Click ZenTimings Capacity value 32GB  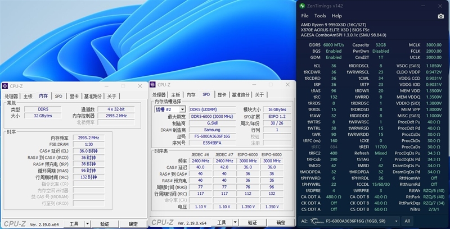tap(381, 45)
